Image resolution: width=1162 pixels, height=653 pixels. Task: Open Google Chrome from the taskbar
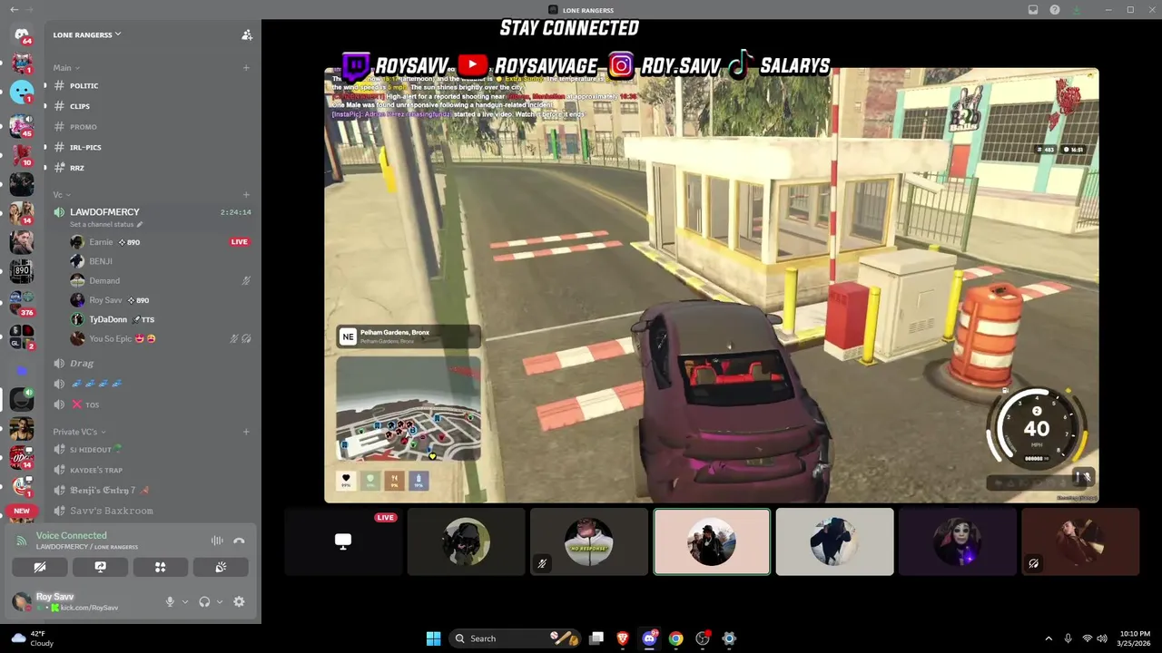point(675,638)
